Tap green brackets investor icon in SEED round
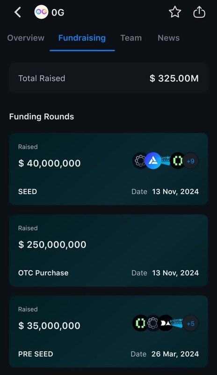 (x=177, y=161)
